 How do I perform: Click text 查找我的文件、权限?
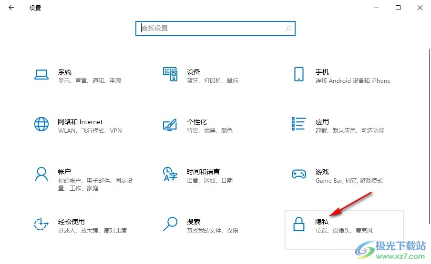tap(213, 230)
